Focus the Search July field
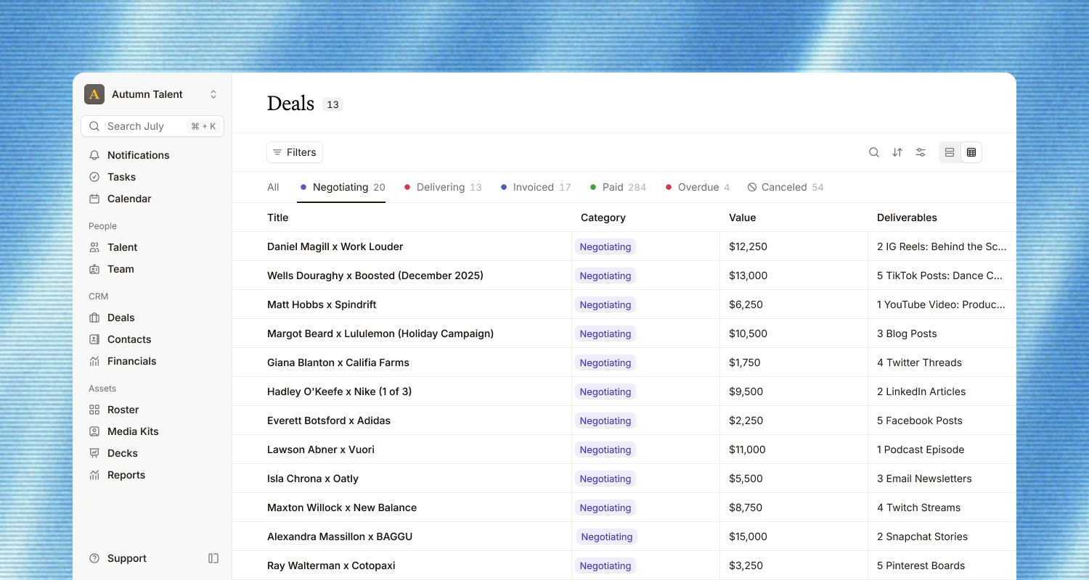Viewport: 1089px width, 580px height. pos(152,126)
